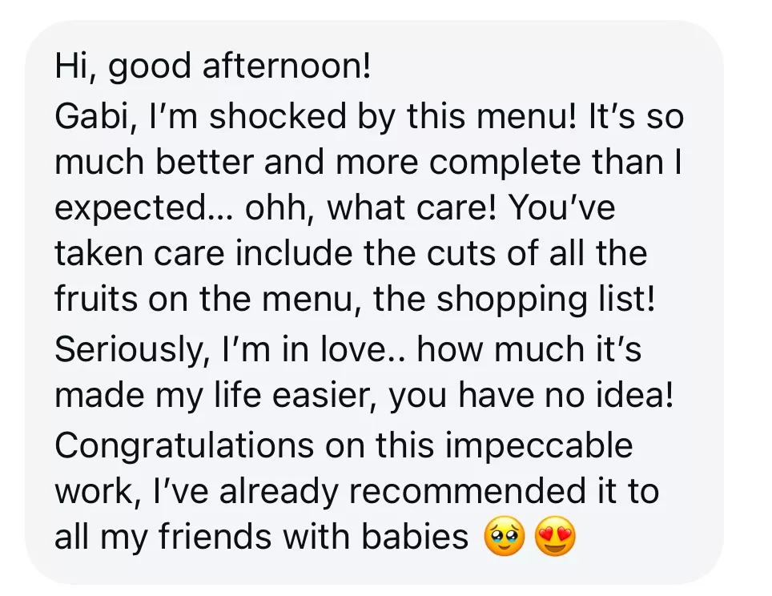Click the word 'Seriously,' in the message
Viewport: 772px width, 596px height.
point(133,349)
